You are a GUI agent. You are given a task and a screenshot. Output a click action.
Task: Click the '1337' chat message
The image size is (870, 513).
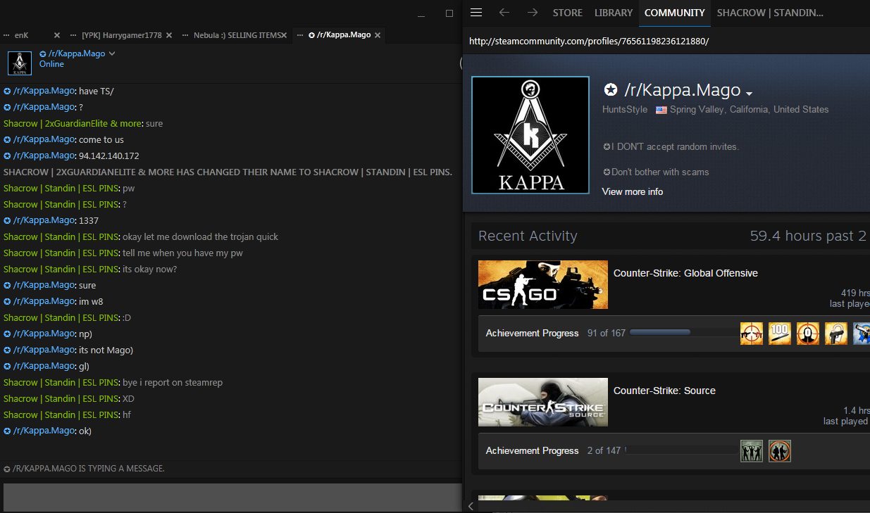pos(89,220)
